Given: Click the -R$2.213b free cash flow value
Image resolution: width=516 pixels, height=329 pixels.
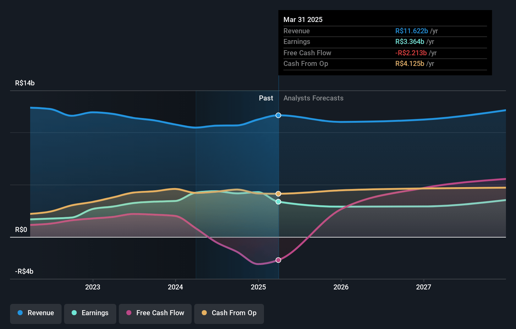Looking at the screenshot, I should [x=411, y=53].
